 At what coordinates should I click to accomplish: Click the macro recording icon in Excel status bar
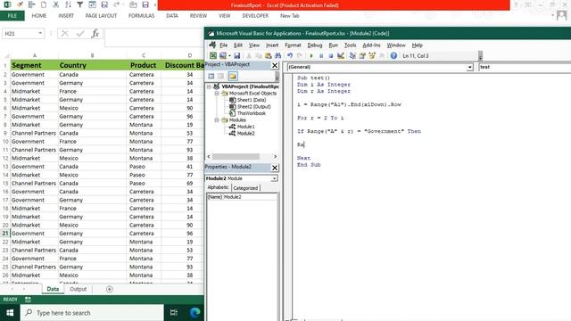tap(28, 300)
